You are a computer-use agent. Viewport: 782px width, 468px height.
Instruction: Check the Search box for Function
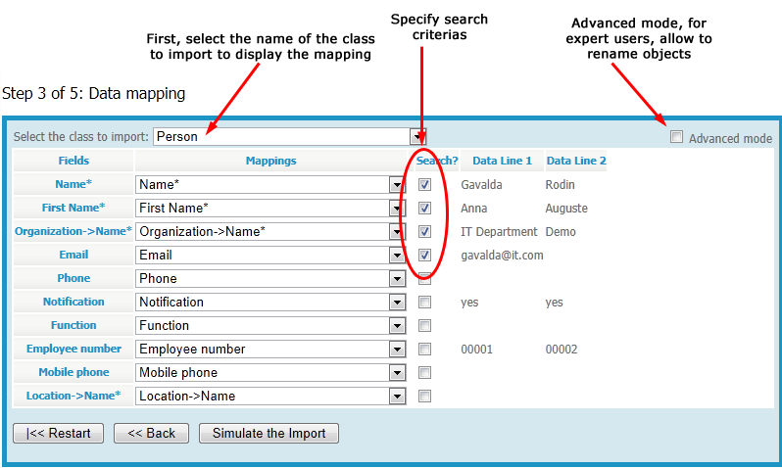[424, 326]
